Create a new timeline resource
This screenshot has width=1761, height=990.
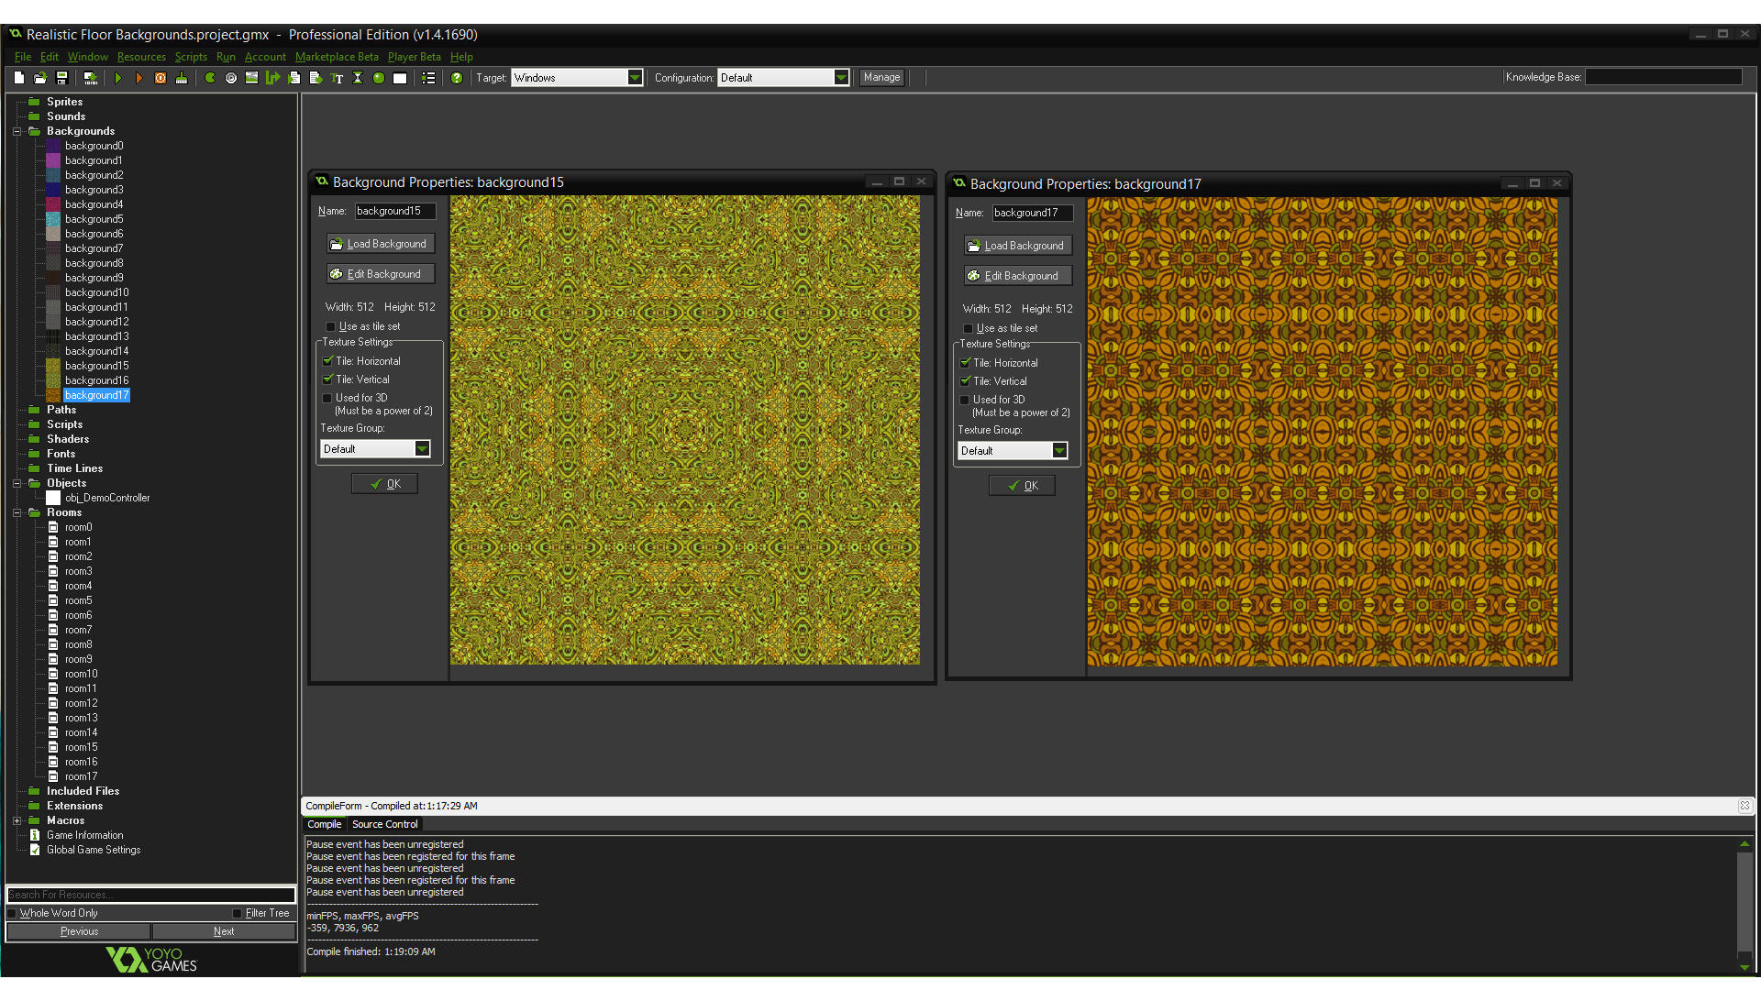[x=358, y=78]
